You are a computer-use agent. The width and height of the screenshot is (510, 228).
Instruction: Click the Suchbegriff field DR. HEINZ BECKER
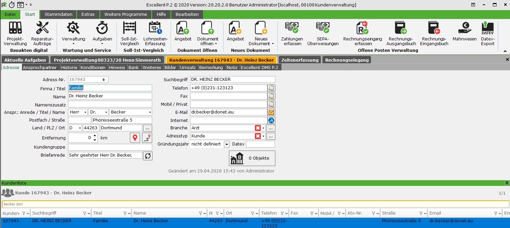coord(233,79)
